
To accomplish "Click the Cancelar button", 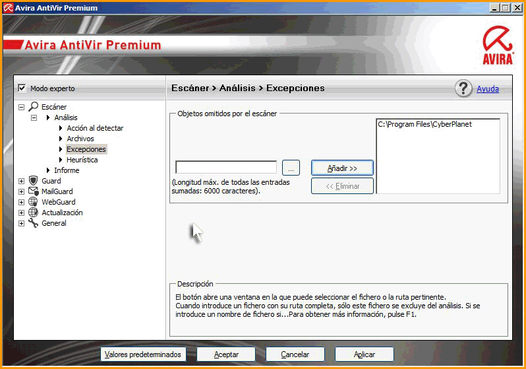I will pyautogui.click(x=295, y=354).
